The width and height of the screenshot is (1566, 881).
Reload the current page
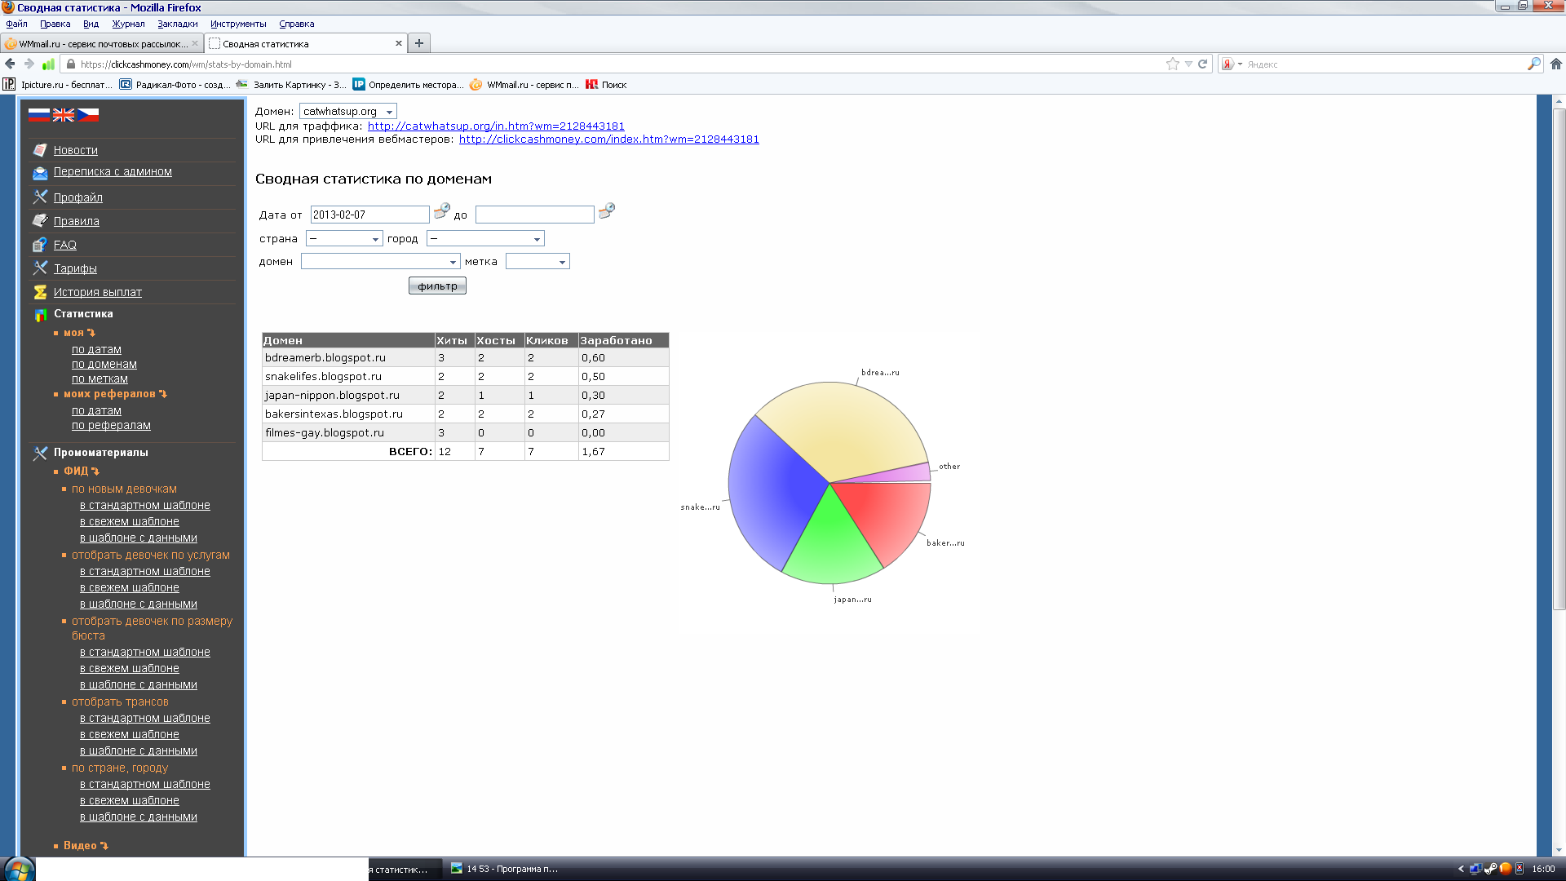[x=1202, y=64]
